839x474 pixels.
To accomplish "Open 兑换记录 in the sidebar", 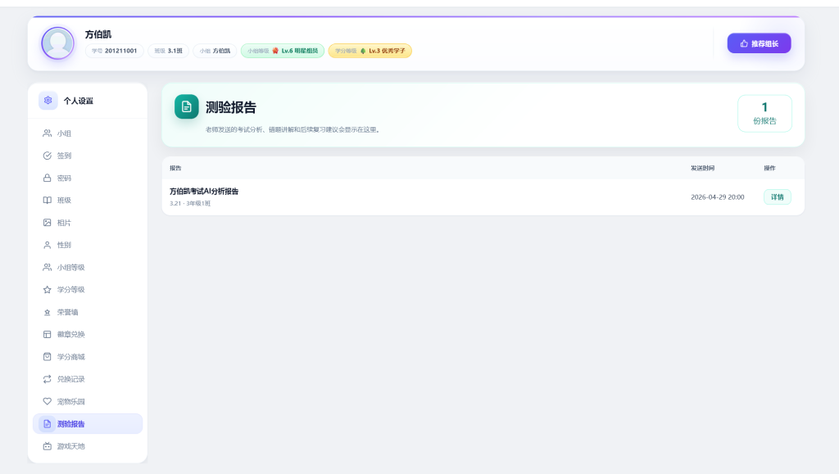I will [x=87, y=379].
